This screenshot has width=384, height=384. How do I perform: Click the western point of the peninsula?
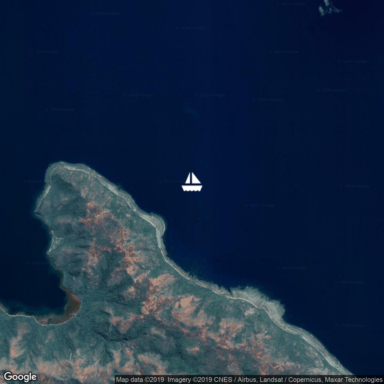(37, 211)
